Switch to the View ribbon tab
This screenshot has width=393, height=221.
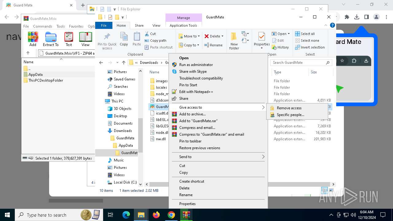(156, 25)
